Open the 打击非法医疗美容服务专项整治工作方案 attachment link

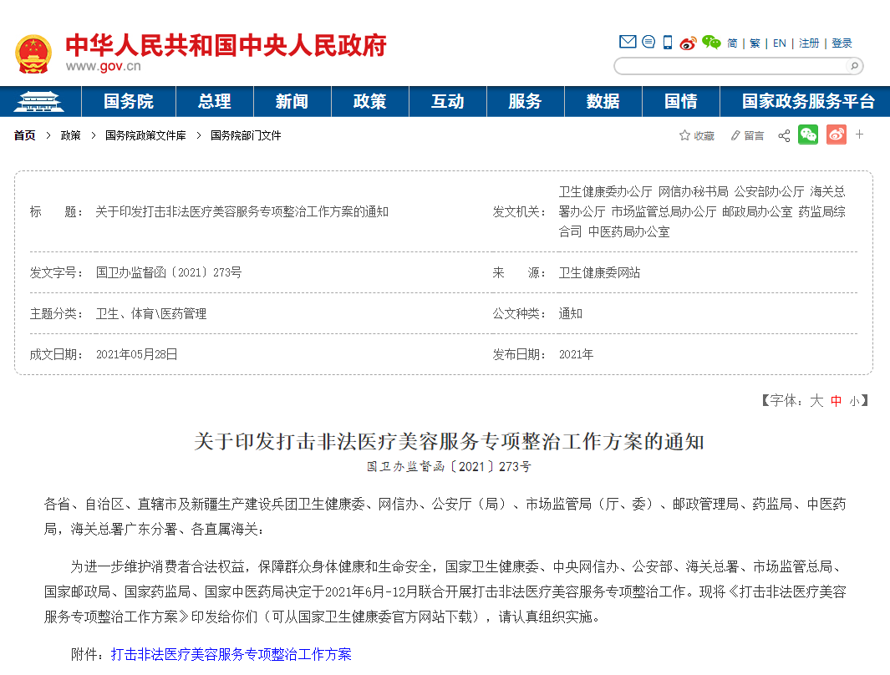[x=231, y=654]
